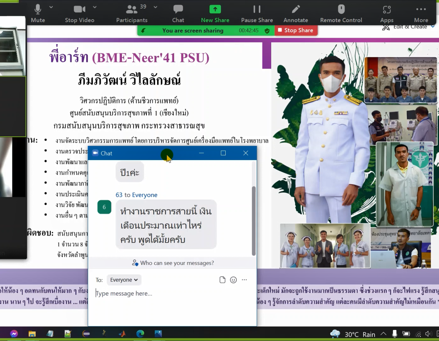Open the Annotate pencil tool
Image resolution: width=439 pixels, height=341 pixels.
pos(296,13)
